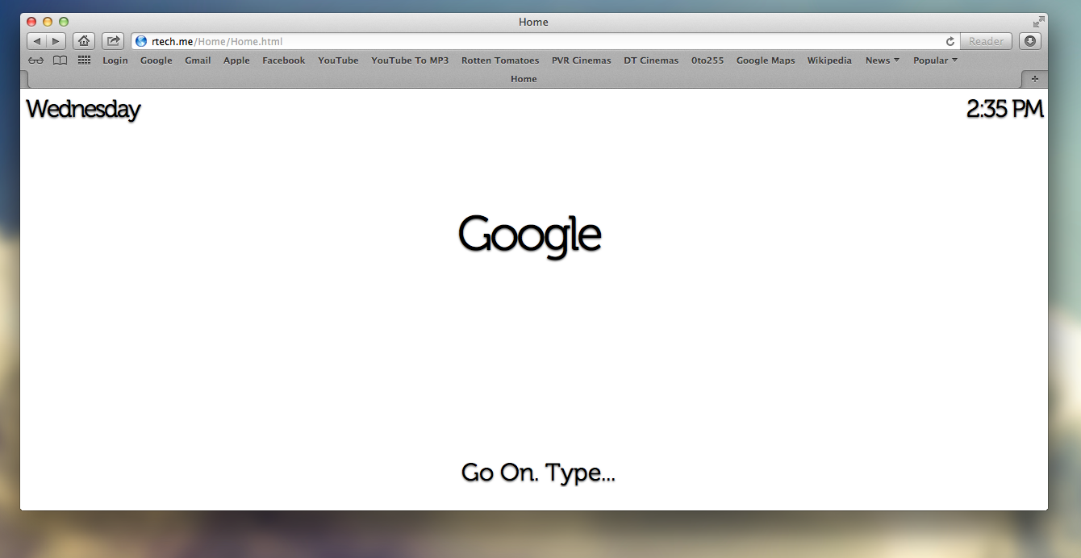Image resolution: width=1081 pixels, height=558 pixels.
Task: Close the window with red button
Action: 31,22
